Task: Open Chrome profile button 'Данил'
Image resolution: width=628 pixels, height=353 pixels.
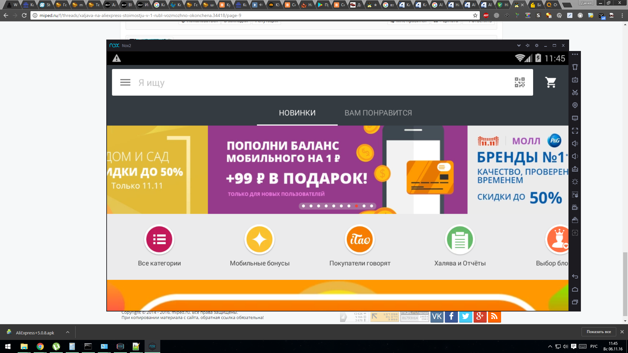Action: click(586, 3)
